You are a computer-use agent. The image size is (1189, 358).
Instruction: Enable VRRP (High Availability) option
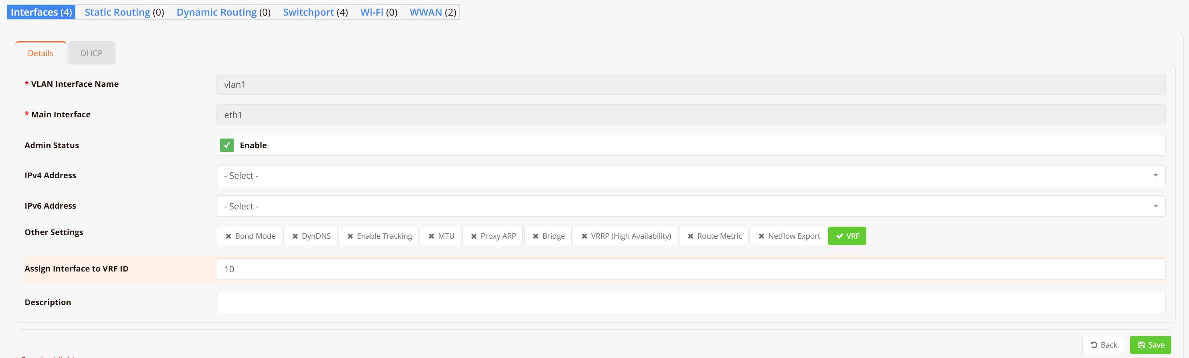[625, 236]
